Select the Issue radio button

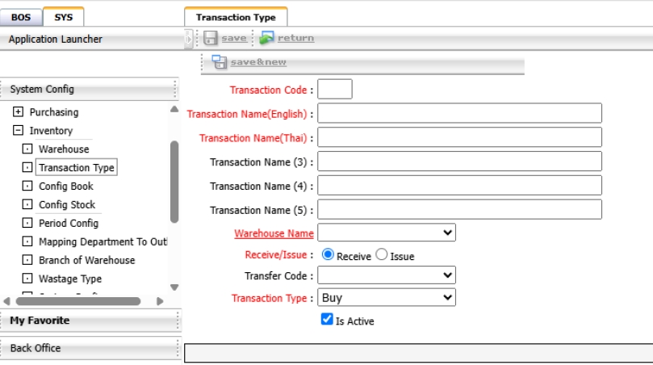[382, 255]
